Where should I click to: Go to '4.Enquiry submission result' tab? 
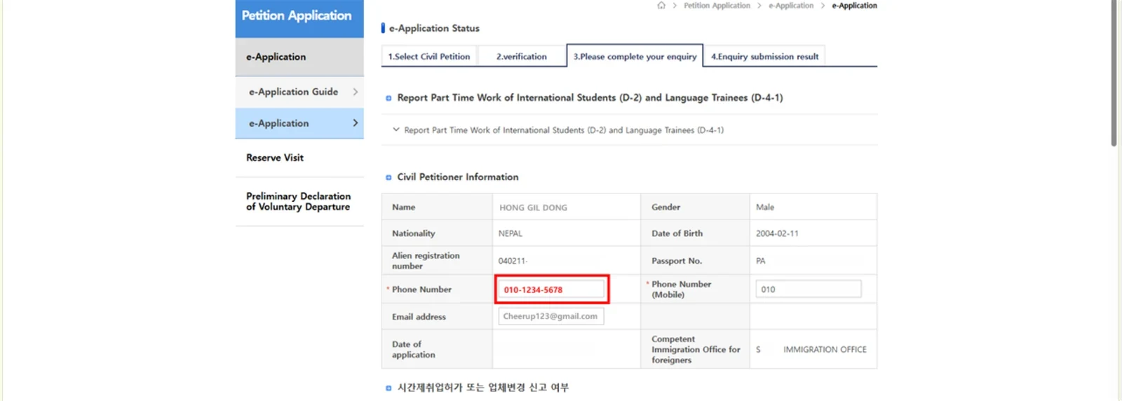pos(764,56)
